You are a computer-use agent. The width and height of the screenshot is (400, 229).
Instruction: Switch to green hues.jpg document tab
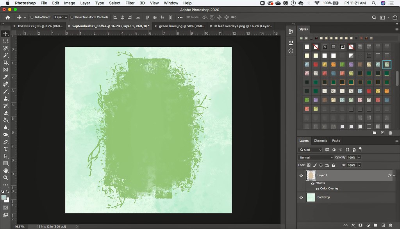point(181,26)
